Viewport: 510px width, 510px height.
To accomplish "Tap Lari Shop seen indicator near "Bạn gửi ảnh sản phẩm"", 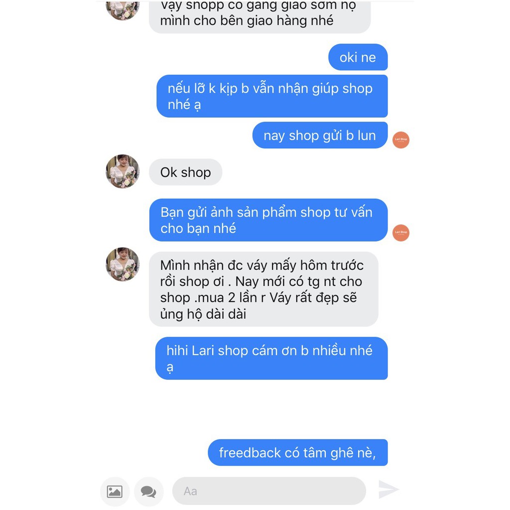I will 401,233.
